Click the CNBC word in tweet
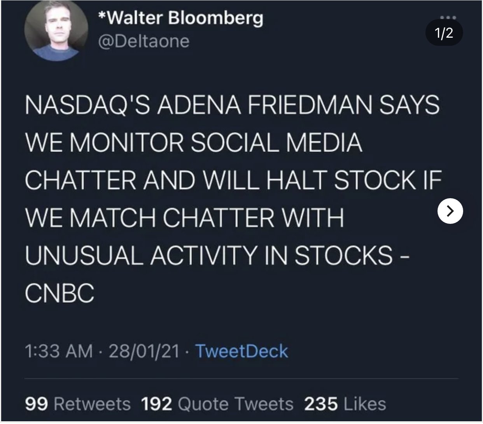The image size is (483, 424). tap(59, 293)
